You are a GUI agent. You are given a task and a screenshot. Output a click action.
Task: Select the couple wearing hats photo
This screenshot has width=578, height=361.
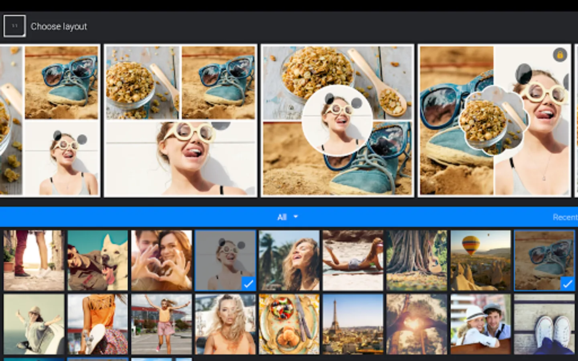tap(480, 324)
